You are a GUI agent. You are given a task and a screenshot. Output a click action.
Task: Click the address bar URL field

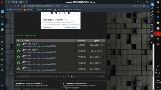[48, 6]
